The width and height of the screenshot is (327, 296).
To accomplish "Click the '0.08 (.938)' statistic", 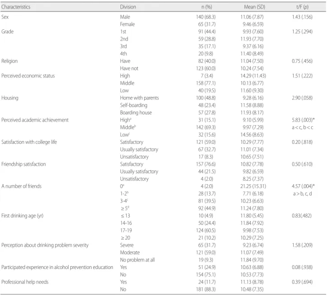I will pyautogui.click(x=302, y=267).
